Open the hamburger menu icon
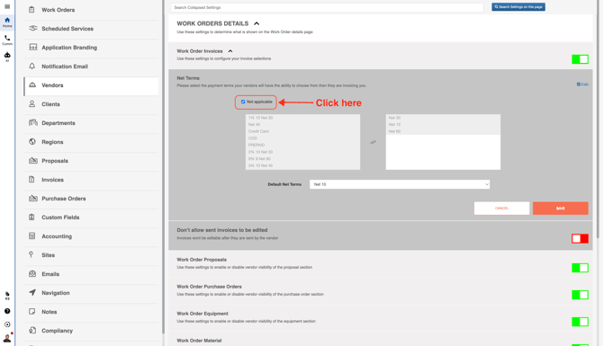The image size is (603, 346). [x=7, y=6]
